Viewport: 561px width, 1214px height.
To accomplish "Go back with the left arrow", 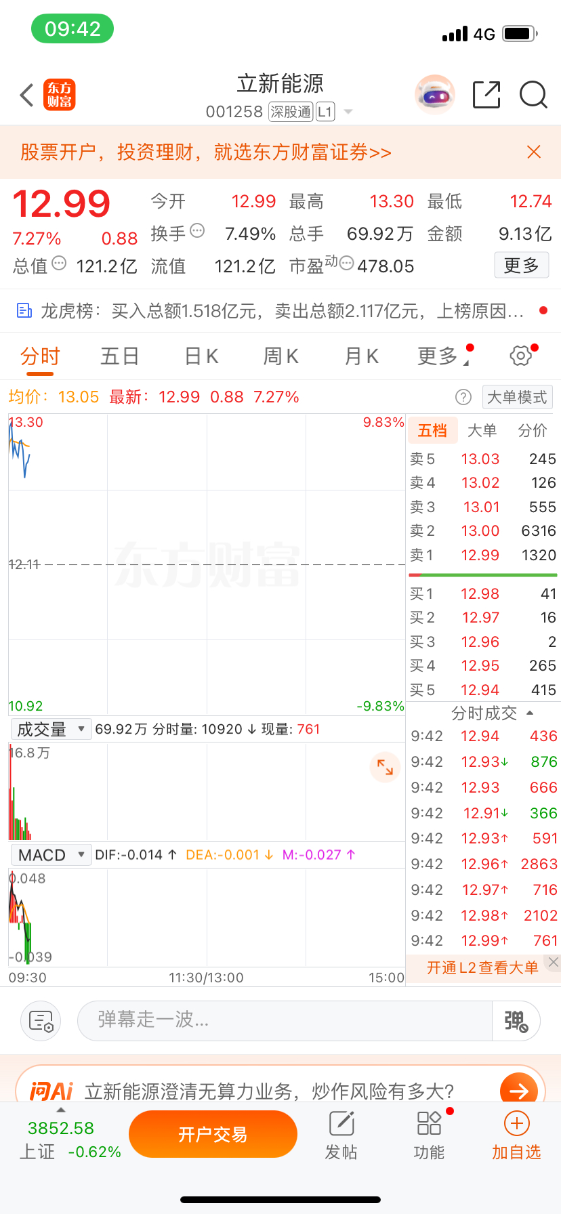I will tap(27, 96).
